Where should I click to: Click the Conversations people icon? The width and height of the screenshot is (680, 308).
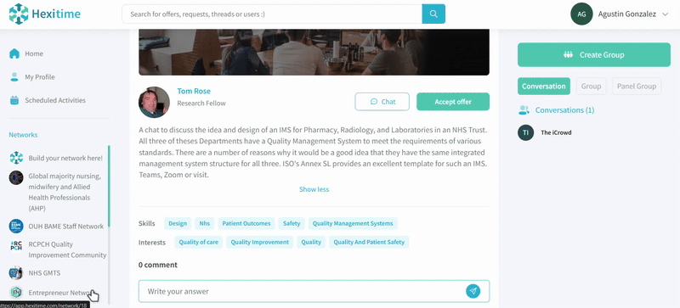pyautogui.click(x=524, y=110)
